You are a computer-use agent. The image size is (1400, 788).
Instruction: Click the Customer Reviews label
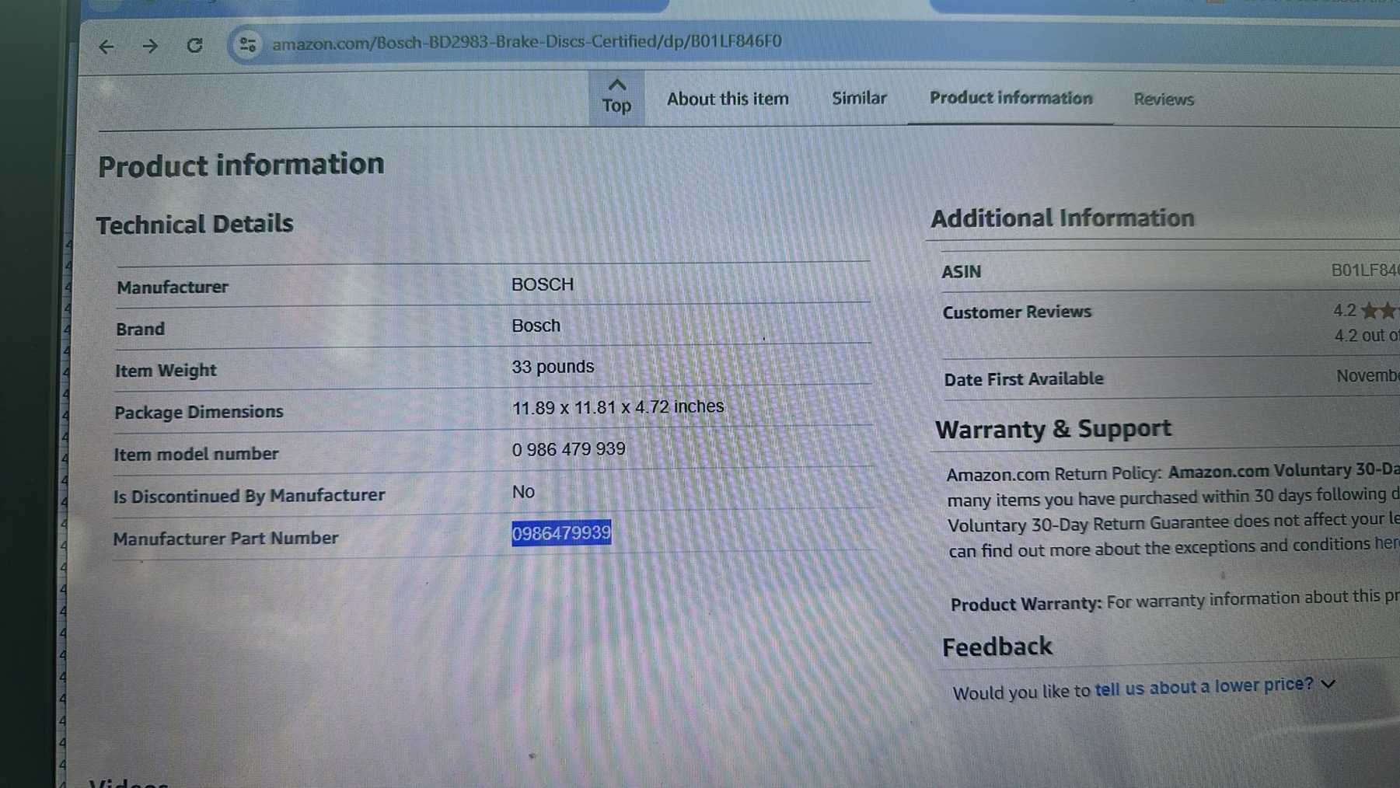(1017, 312)
